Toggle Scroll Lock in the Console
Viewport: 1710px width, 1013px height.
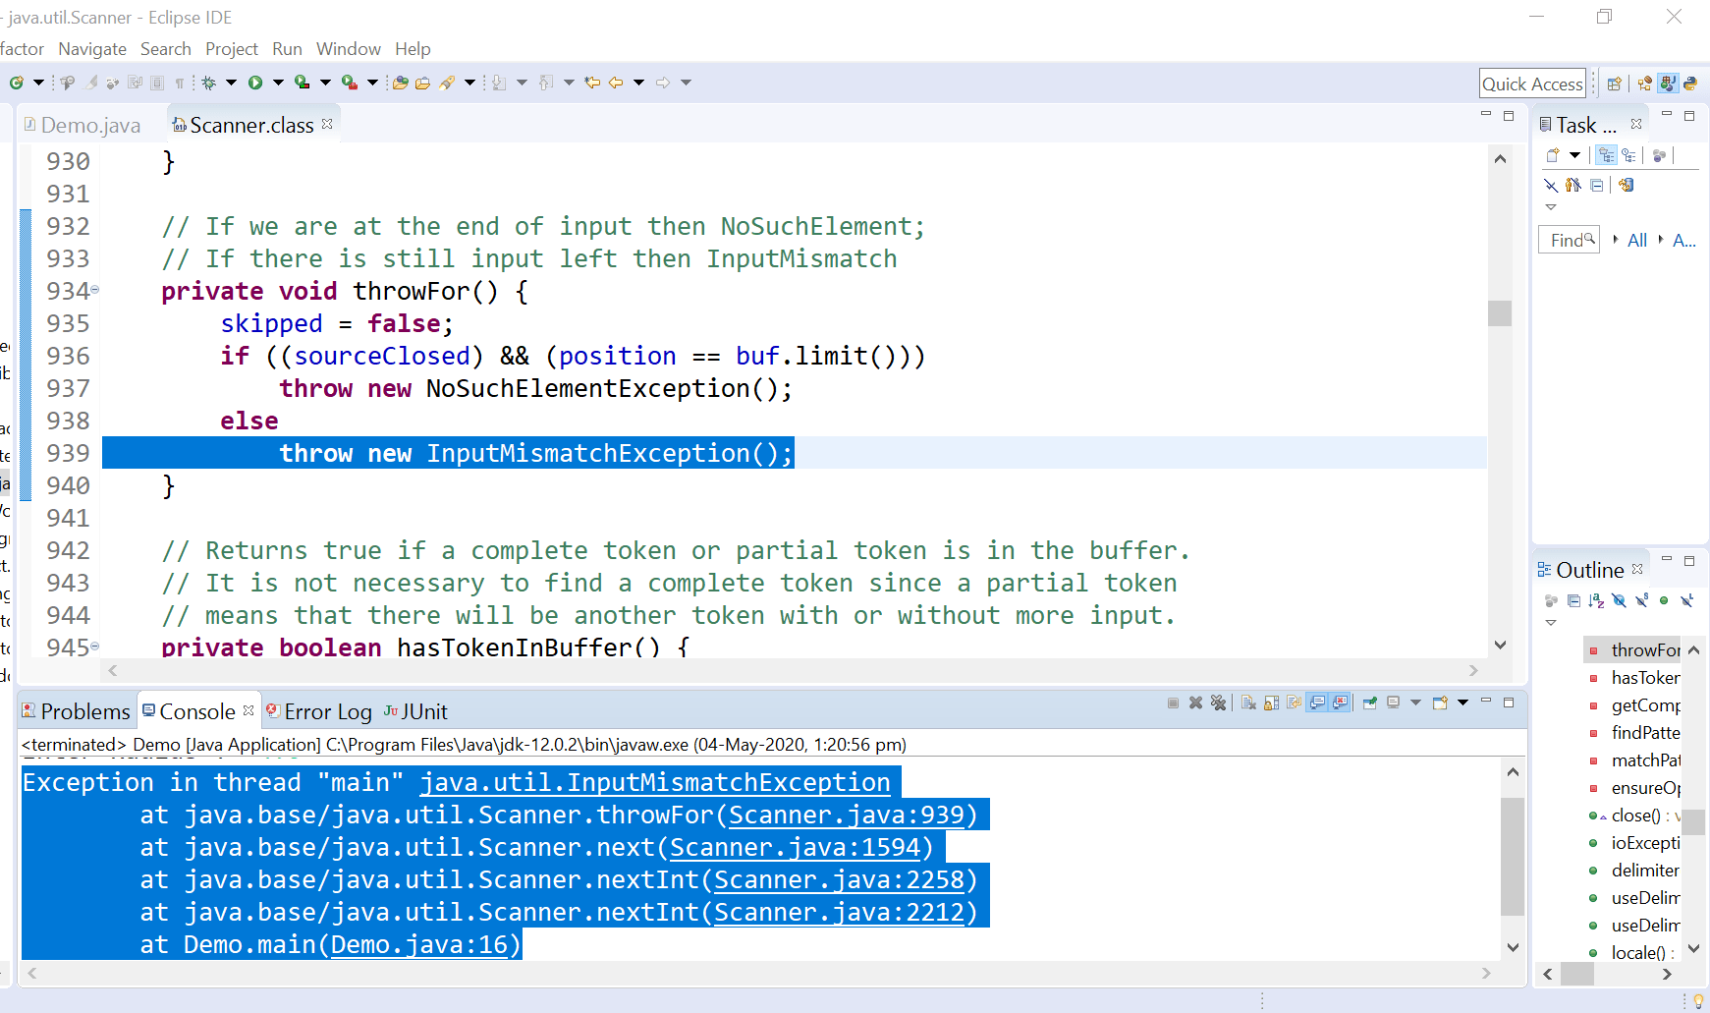(x=1271, y=703)
